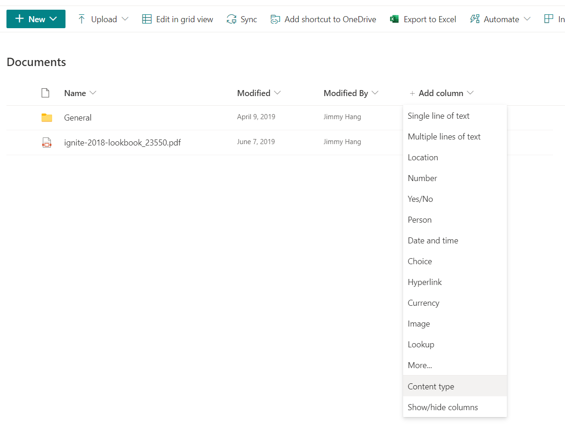Select Lookup column type
565x424 pixels.
(455, 345)
